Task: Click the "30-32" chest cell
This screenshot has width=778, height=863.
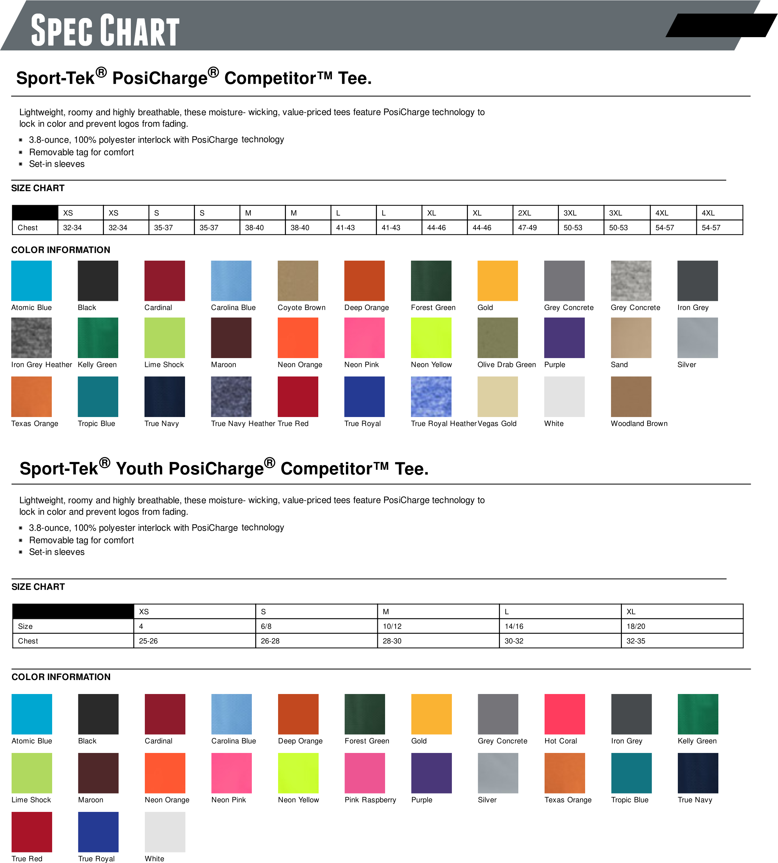Action: [560, 641]
